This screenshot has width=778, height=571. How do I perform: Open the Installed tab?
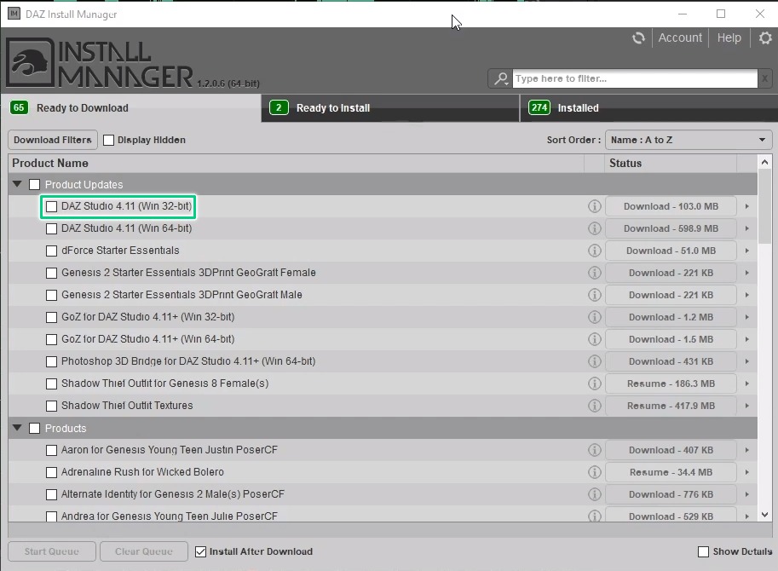click(646, 108)
